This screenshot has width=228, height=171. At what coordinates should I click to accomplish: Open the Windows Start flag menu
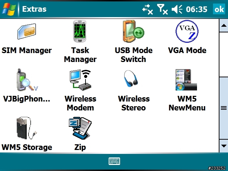pos(9,9)
